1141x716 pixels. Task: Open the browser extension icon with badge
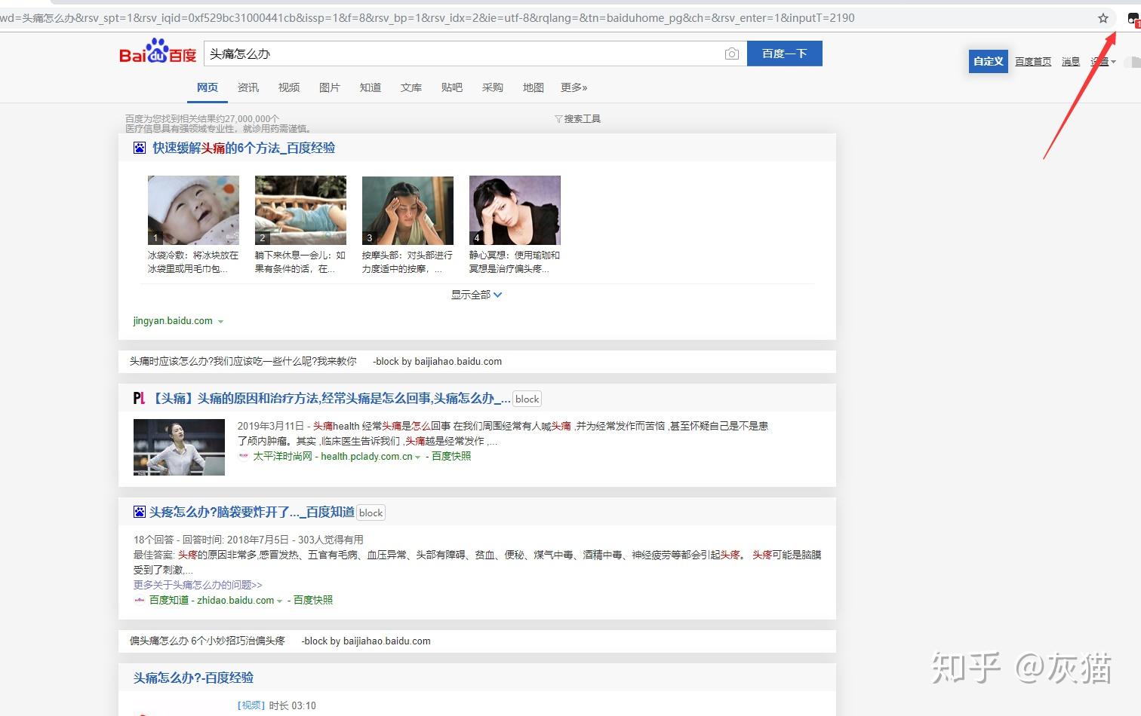tap(1134, 20)
